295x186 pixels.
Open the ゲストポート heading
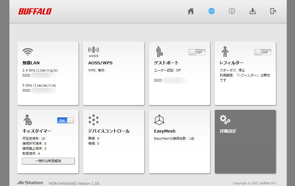166,63
